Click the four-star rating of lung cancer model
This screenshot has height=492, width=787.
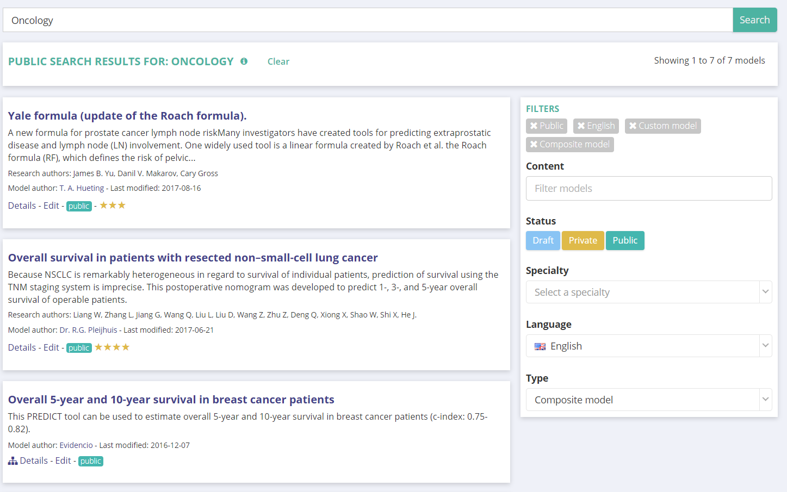click(112, 347)
